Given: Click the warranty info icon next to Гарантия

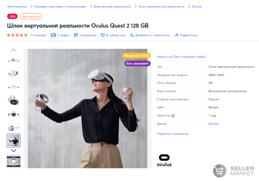Looking at the screenshot, I should point(173,116).
